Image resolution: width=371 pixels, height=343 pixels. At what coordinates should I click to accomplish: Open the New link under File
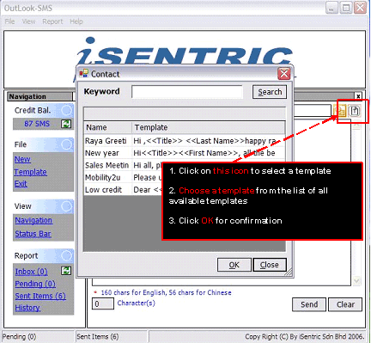coord(22,159)
